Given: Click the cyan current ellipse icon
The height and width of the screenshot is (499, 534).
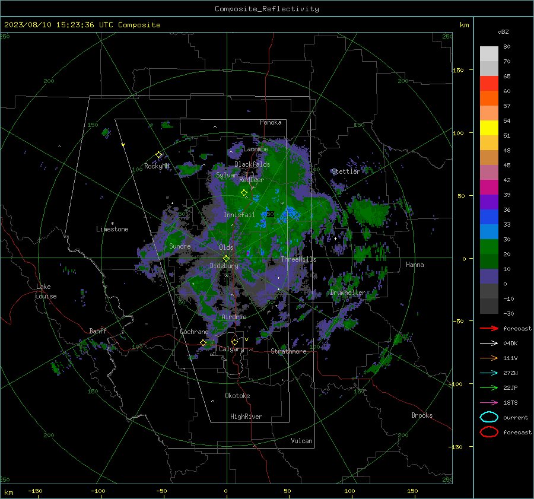Looking at the screenshot, I should [489, 417].
